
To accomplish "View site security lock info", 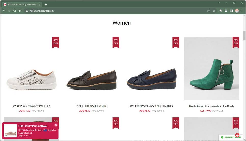I will [x=27, y=11].
